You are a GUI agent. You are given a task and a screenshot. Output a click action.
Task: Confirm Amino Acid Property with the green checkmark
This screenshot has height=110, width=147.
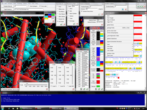[87, 89]
